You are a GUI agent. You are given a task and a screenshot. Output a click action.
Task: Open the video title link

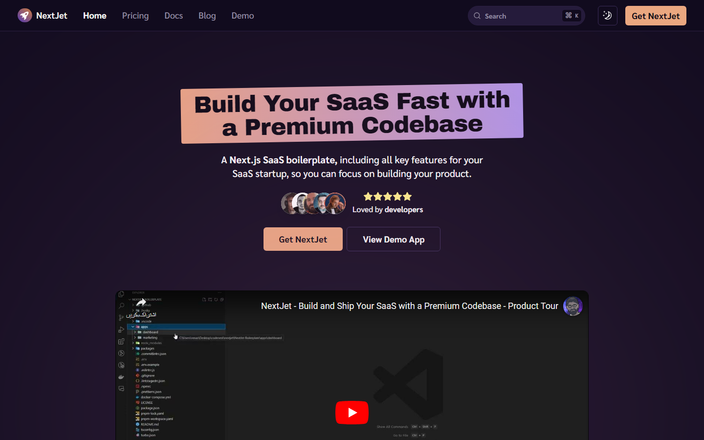point(409,306)
